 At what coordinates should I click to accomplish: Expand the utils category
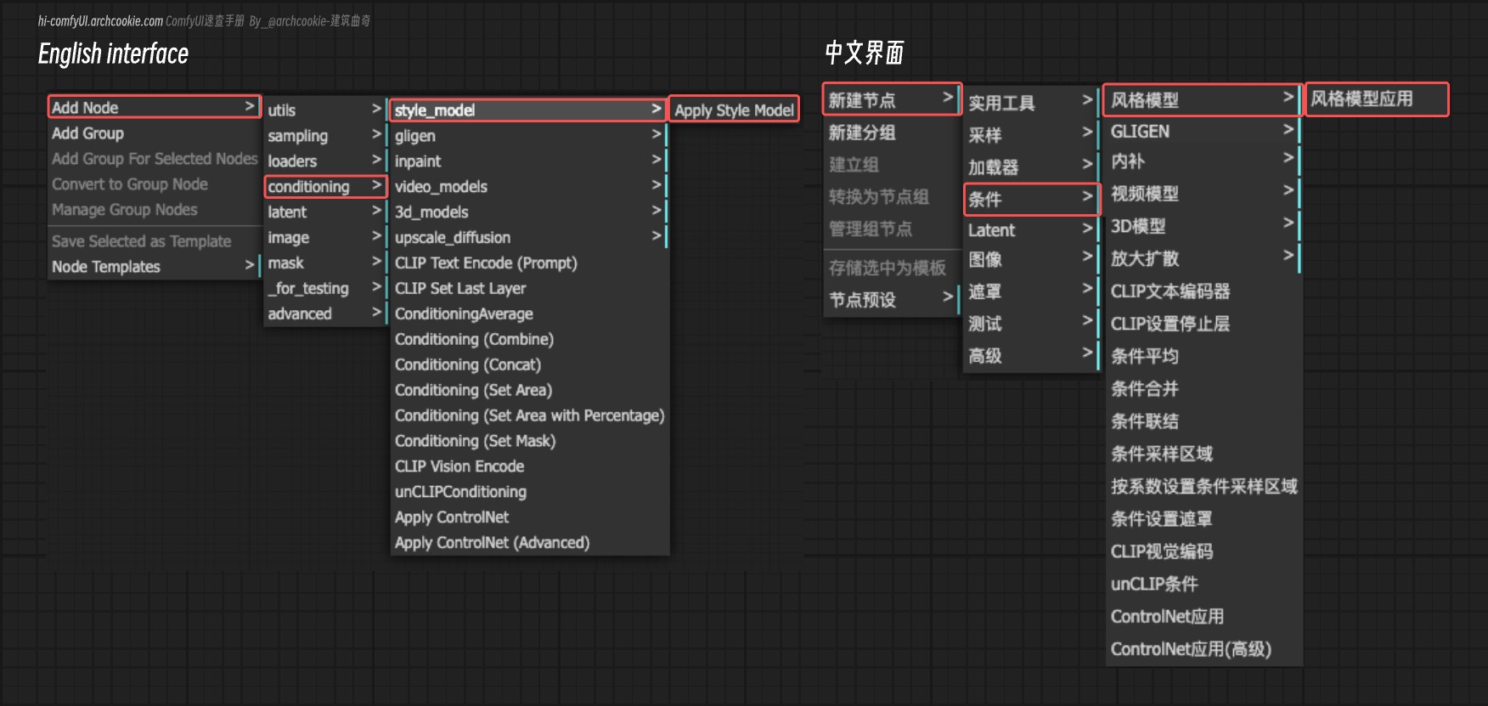[x=325, y=110]
